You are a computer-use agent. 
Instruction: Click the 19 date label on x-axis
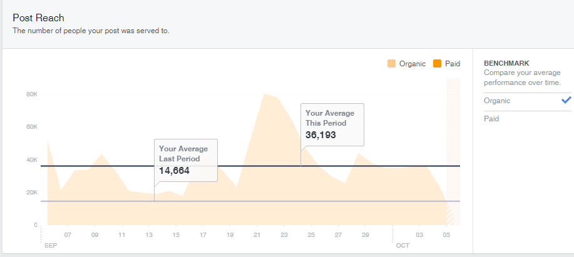point(230,234)
